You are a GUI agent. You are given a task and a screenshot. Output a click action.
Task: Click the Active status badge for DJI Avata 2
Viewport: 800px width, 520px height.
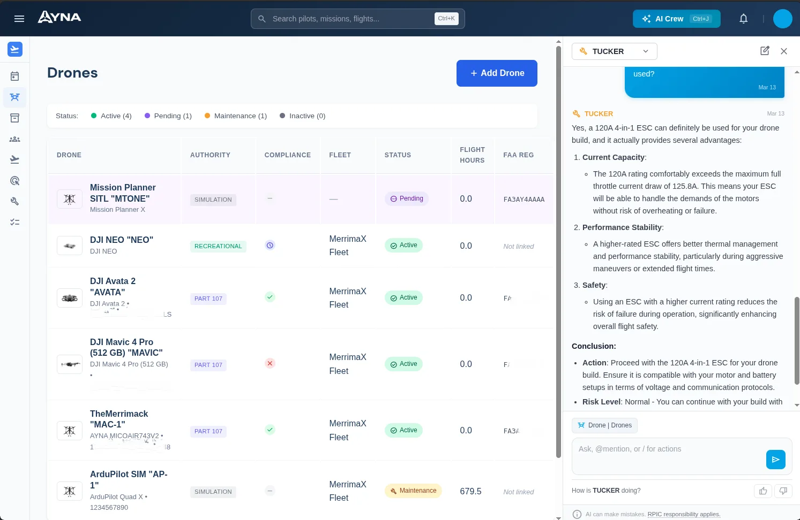pyautogui.click(x=403, y=298)
